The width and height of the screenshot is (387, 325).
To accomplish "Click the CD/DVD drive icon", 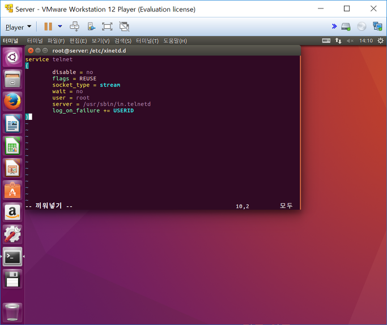I will pos(362,27).
